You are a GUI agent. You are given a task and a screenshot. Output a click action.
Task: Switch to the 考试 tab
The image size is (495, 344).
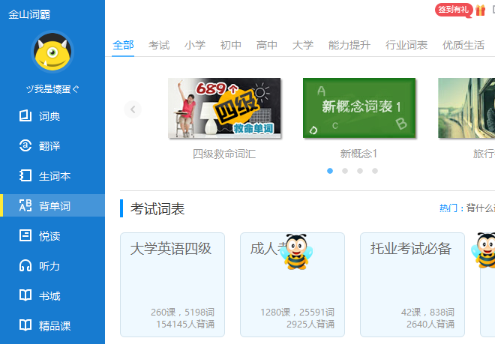tap(159, 45)
